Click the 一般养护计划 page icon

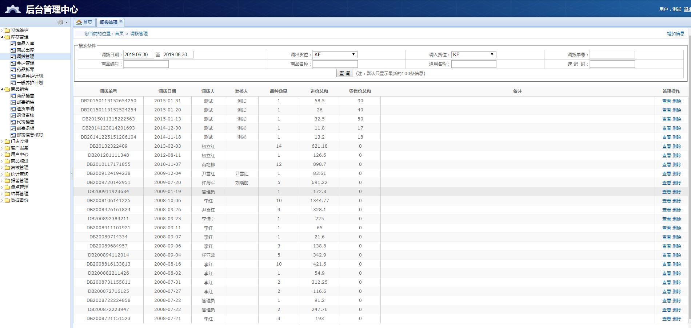pyautogui.click(x=13, y=83)
